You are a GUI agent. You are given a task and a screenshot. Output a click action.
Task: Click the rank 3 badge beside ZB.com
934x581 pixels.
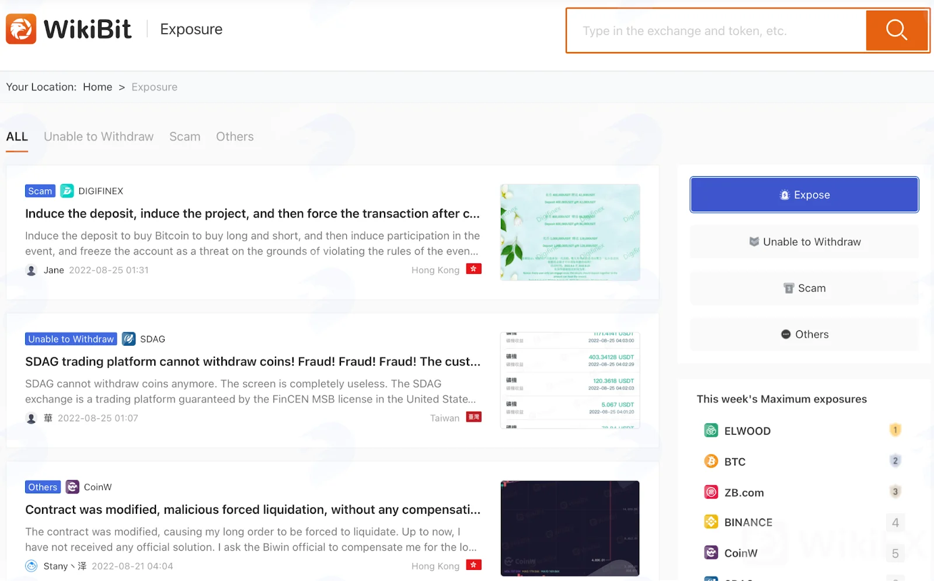click(x=895, y=492)
